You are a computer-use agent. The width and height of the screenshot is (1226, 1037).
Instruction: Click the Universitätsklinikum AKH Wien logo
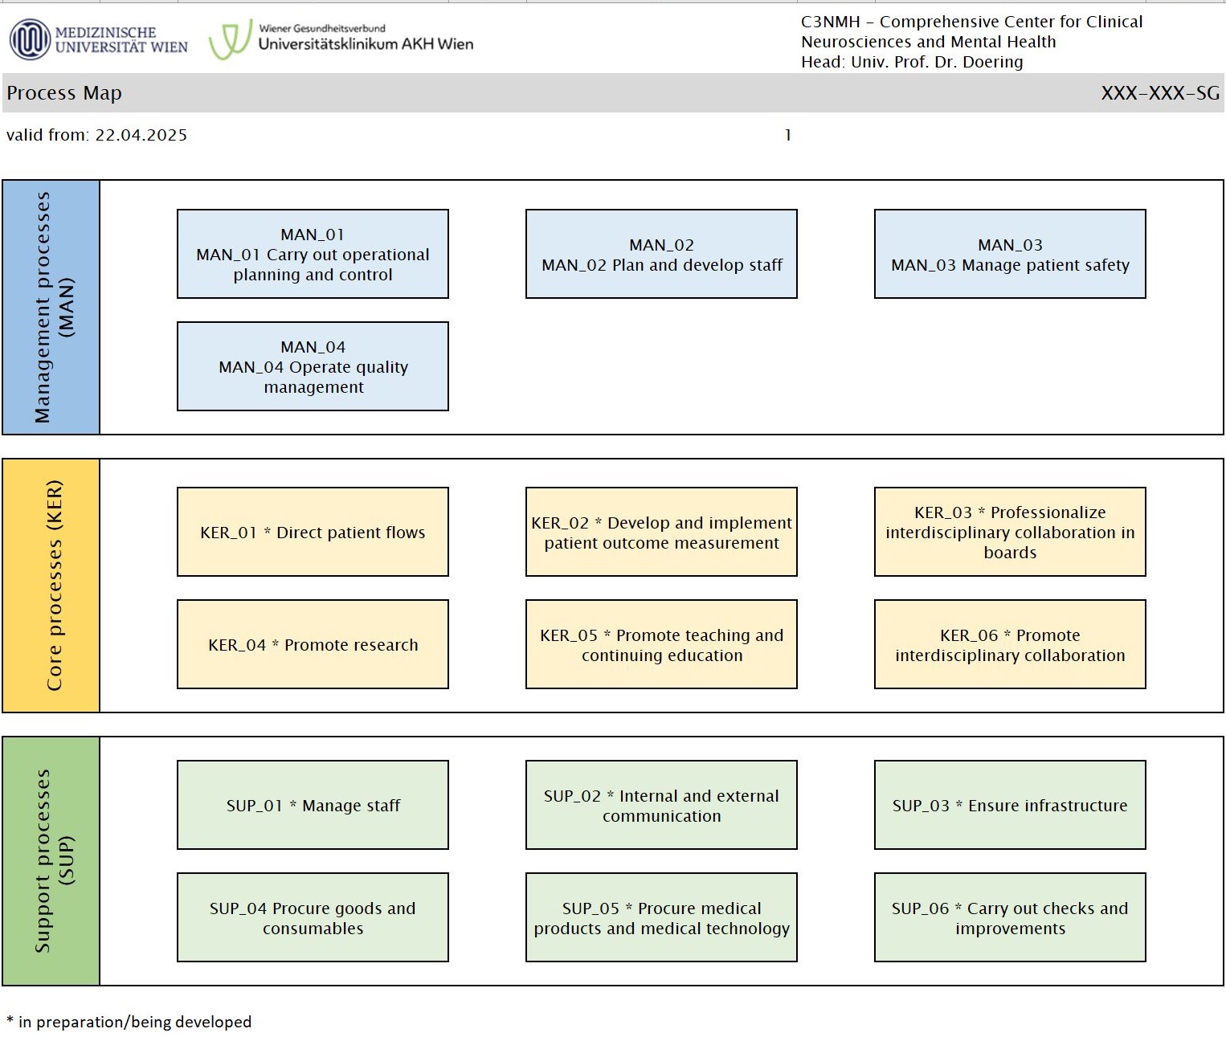tap(341, 39)
